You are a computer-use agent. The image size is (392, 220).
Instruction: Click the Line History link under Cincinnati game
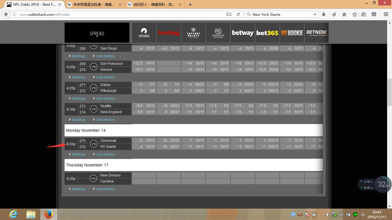(x=105, y=154)
